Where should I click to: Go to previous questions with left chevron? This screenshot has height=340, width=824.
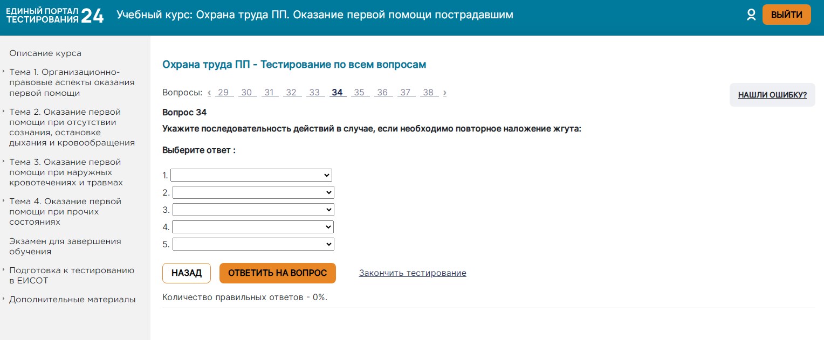(x=209, y=93)
